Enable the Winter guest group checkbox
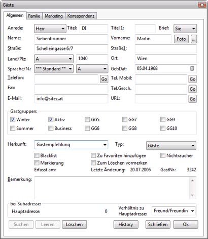This screenshot has width=208, height=239. (x=13, y=120)
